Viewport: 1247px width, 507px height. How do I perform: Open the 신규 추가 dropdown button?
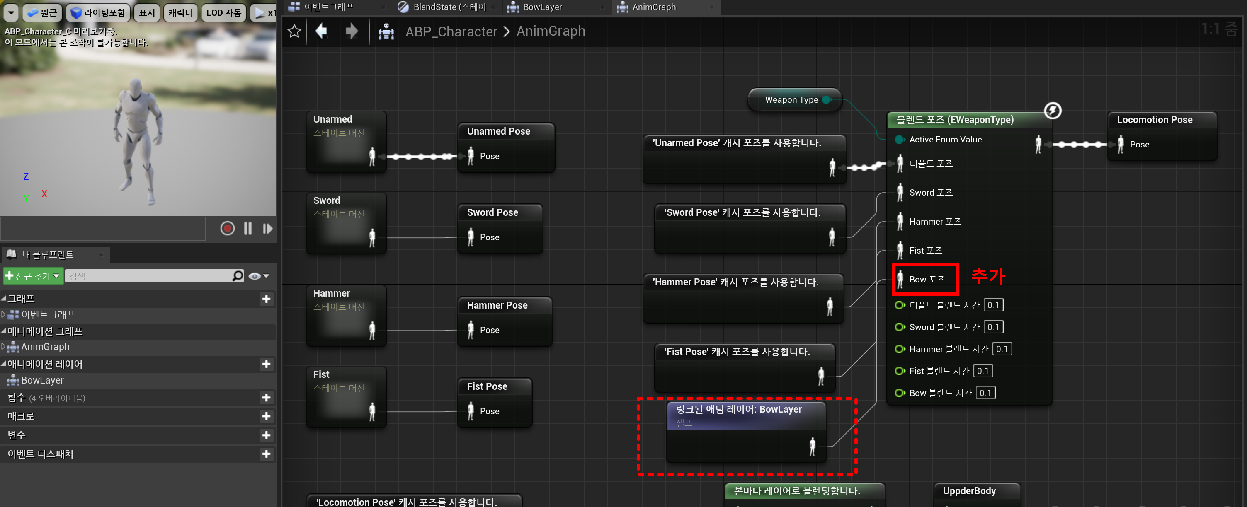[33, 276]
